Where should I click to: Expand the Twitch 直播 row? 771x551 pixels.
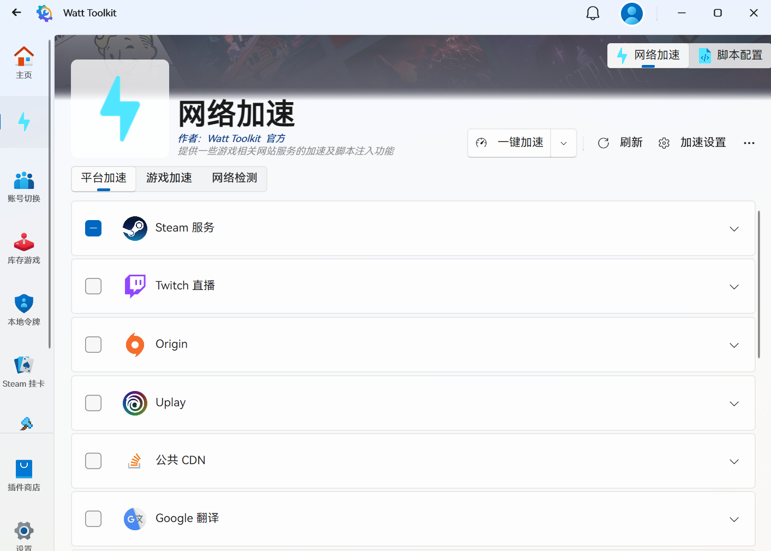734,287
